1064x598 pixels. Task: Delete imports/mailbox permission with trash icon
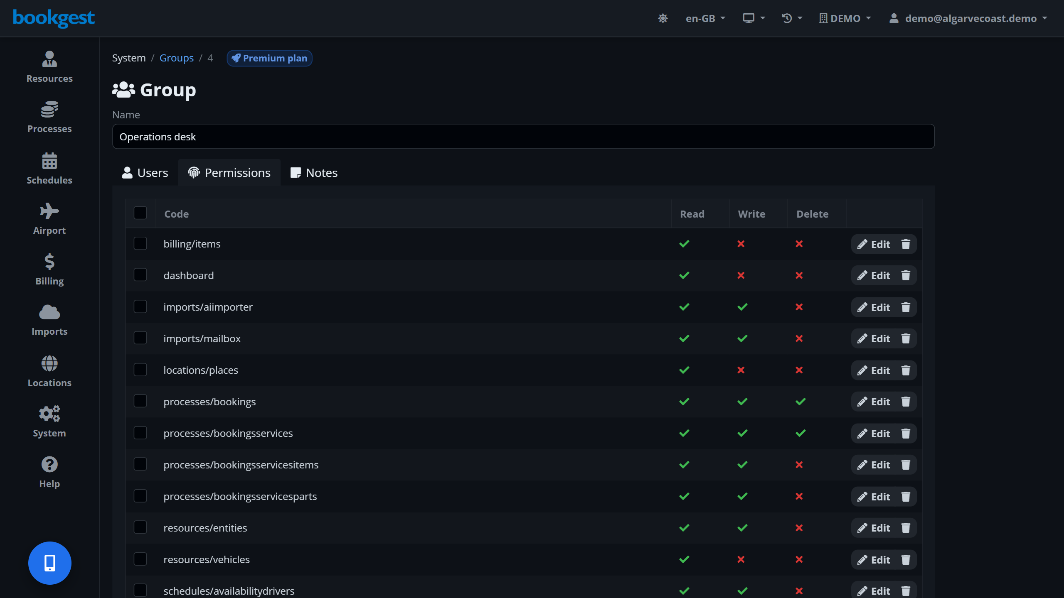[906, 339]
